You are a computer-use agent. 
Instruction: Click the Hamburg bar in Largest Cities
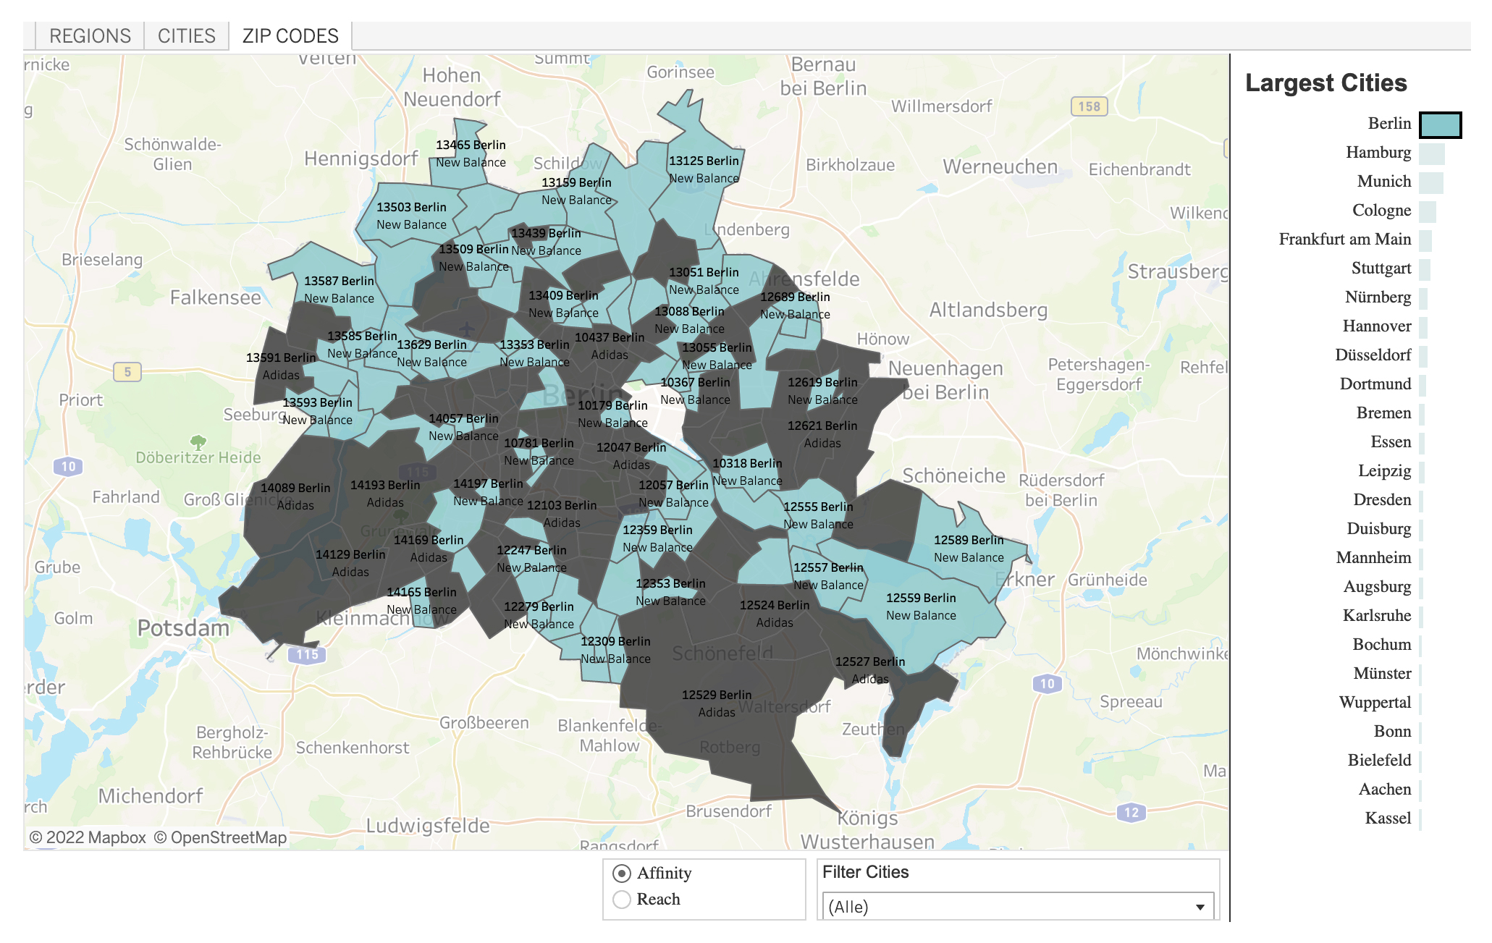[x=1431, y=153]
